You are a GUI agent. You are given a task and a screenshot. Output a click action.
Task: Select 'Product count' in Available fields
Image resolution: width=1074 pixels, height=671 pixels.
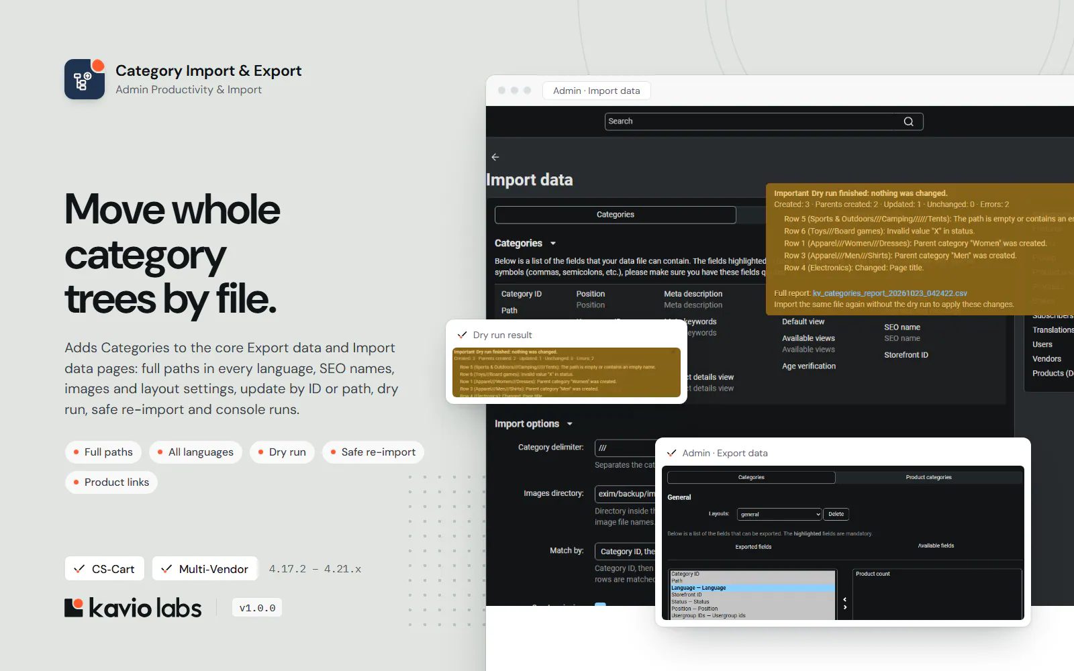(x=873, y=574)
